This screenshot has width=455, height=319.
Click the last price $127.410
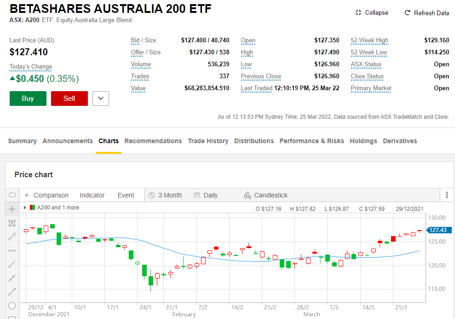click(29, 52)
